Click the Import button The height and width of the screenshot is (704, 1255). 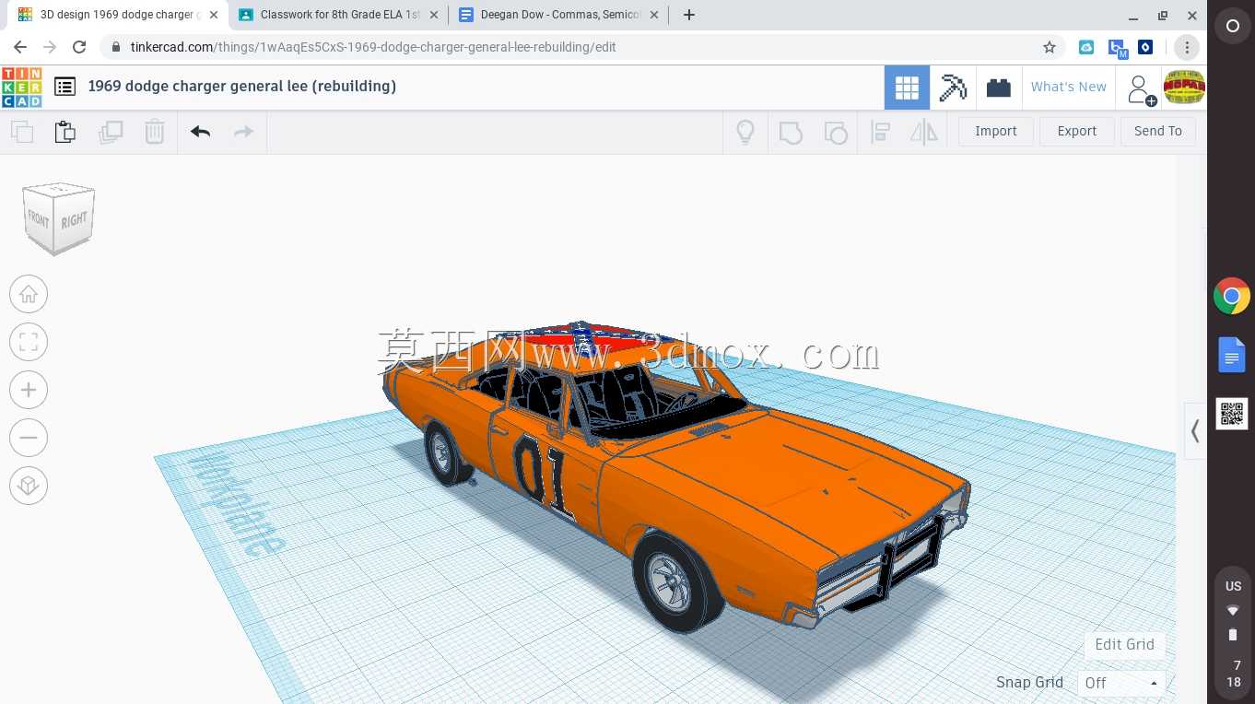coord(996,131)
